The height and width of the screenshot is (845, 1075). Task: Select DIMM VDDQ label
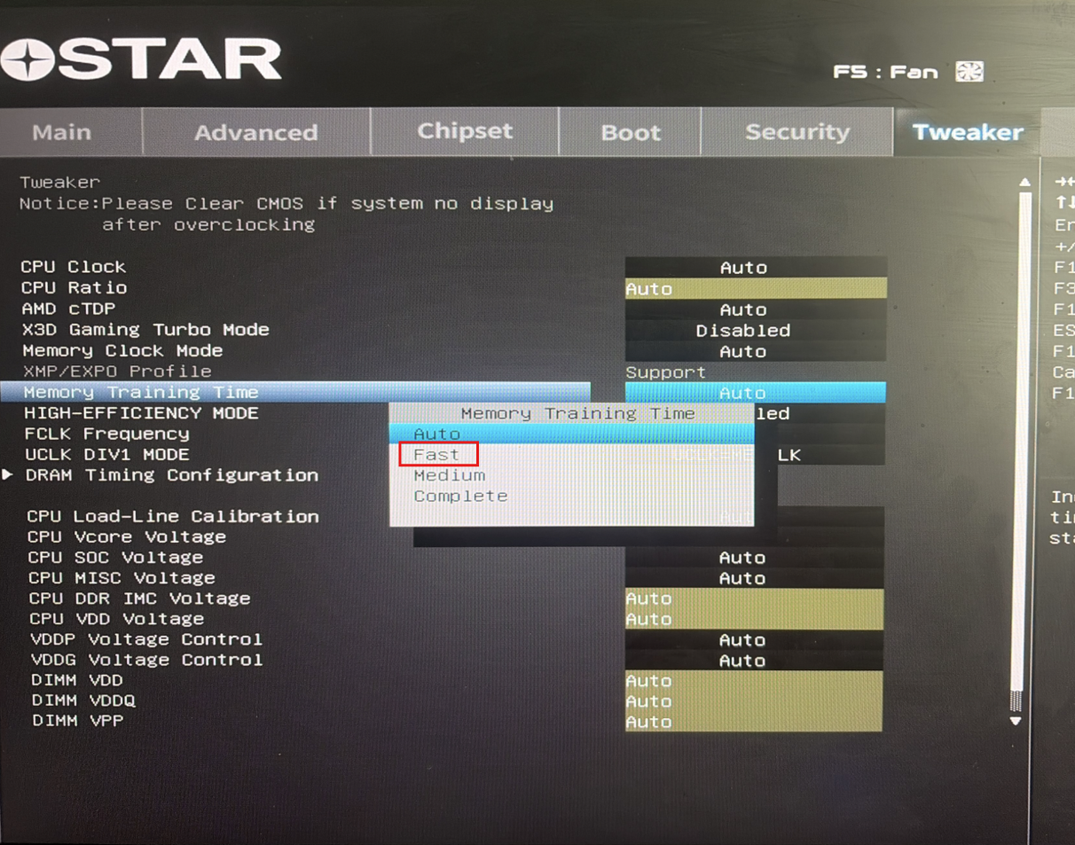[x=83, y=700]
